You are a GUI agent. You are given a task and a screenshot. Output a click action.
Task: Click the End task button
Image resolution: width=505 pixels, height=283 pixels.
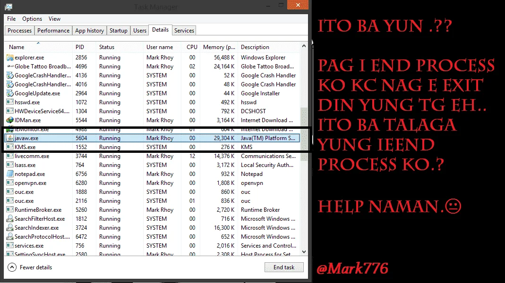tap(284, 267)
